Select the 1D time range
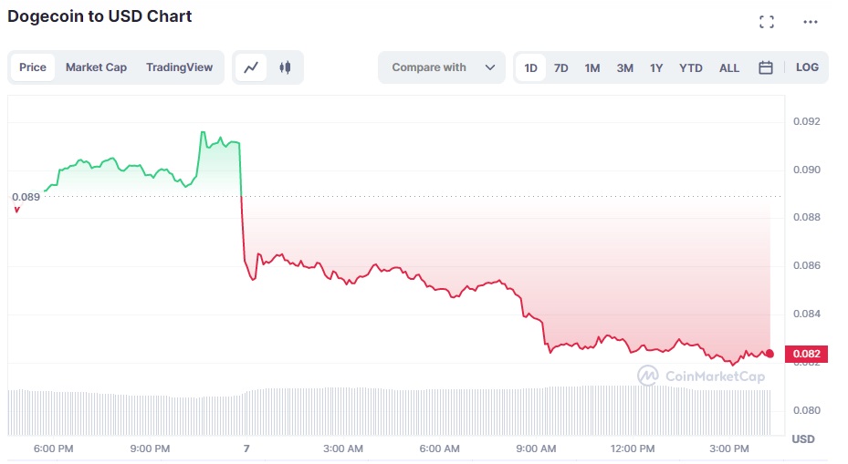The image size is (848, 464). click(x=530, y=68)
